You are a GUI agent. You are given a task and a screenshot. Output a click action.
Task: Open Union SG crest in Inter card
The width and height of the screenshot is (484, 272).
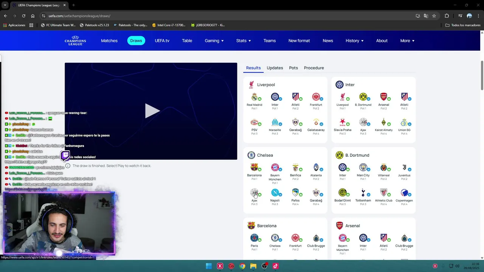[x=404, y=122]
